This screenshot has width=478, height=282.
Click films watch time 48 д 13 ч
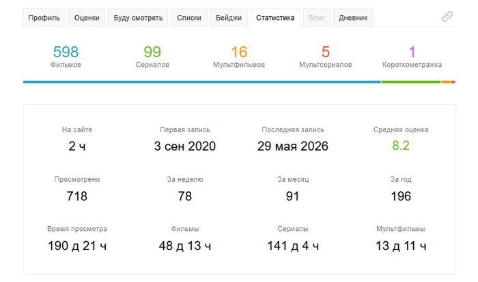point(185,246)
